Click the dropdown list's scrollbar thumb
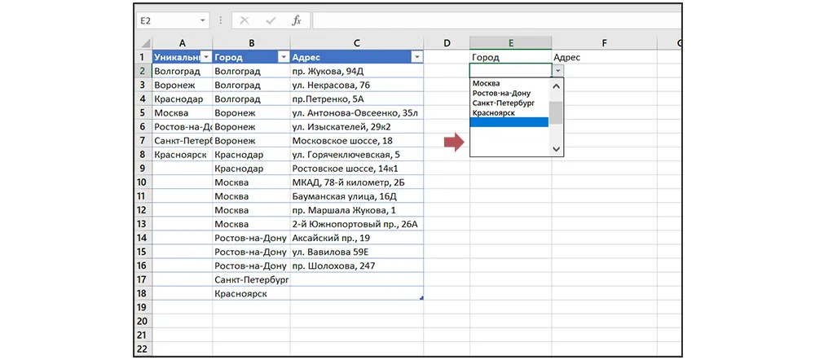 coord(556,112)
